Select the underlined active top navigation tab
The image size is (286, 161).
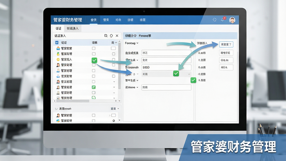94,20
